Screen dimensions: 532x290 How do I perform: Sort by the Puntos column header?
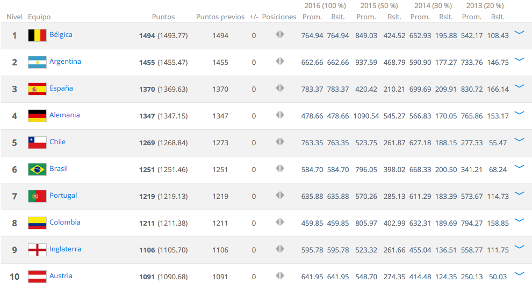(x=163, y=17)
